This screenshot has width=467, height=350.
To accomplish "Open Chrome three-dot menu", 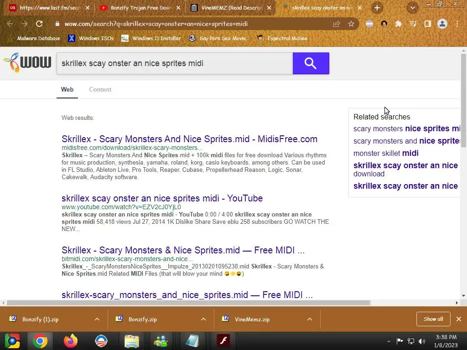I will pos(457,24).
